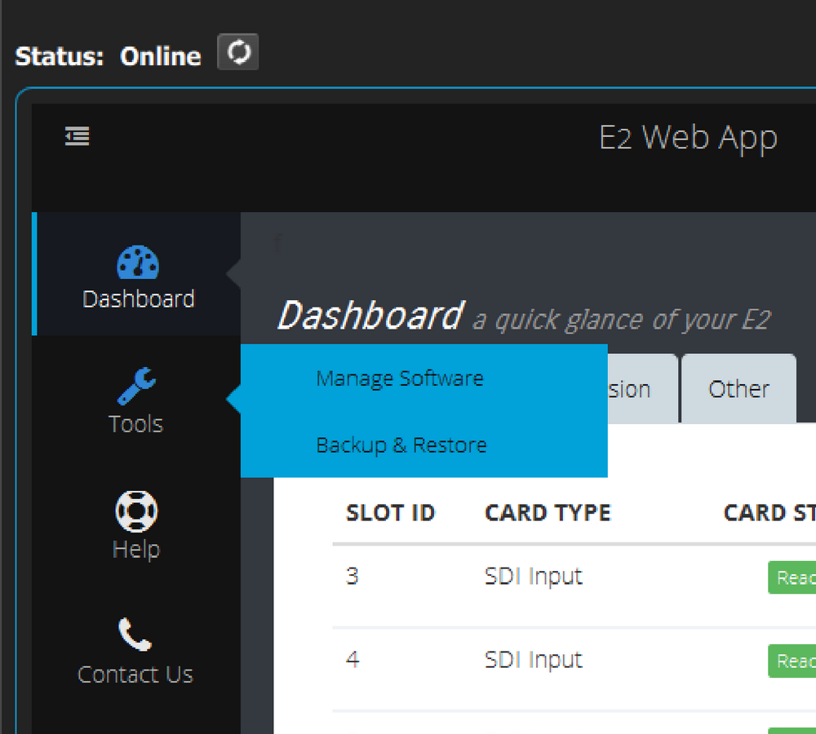Click the Dashboard page heading

click(x=370, y=316)
